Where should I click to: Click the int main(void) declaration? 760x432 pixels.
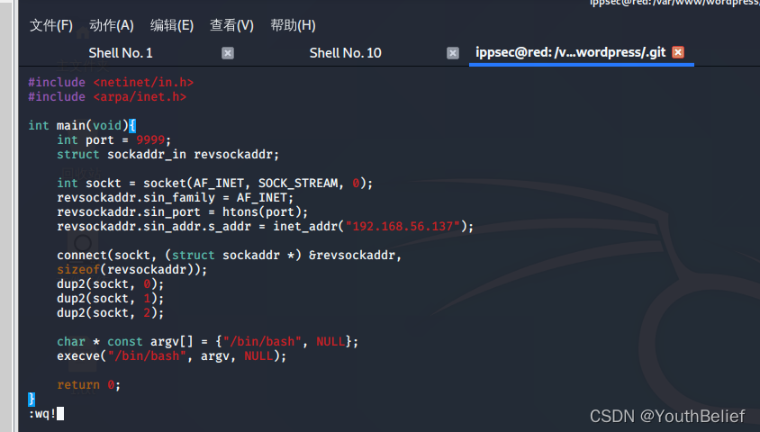click(x=82, y=125)
